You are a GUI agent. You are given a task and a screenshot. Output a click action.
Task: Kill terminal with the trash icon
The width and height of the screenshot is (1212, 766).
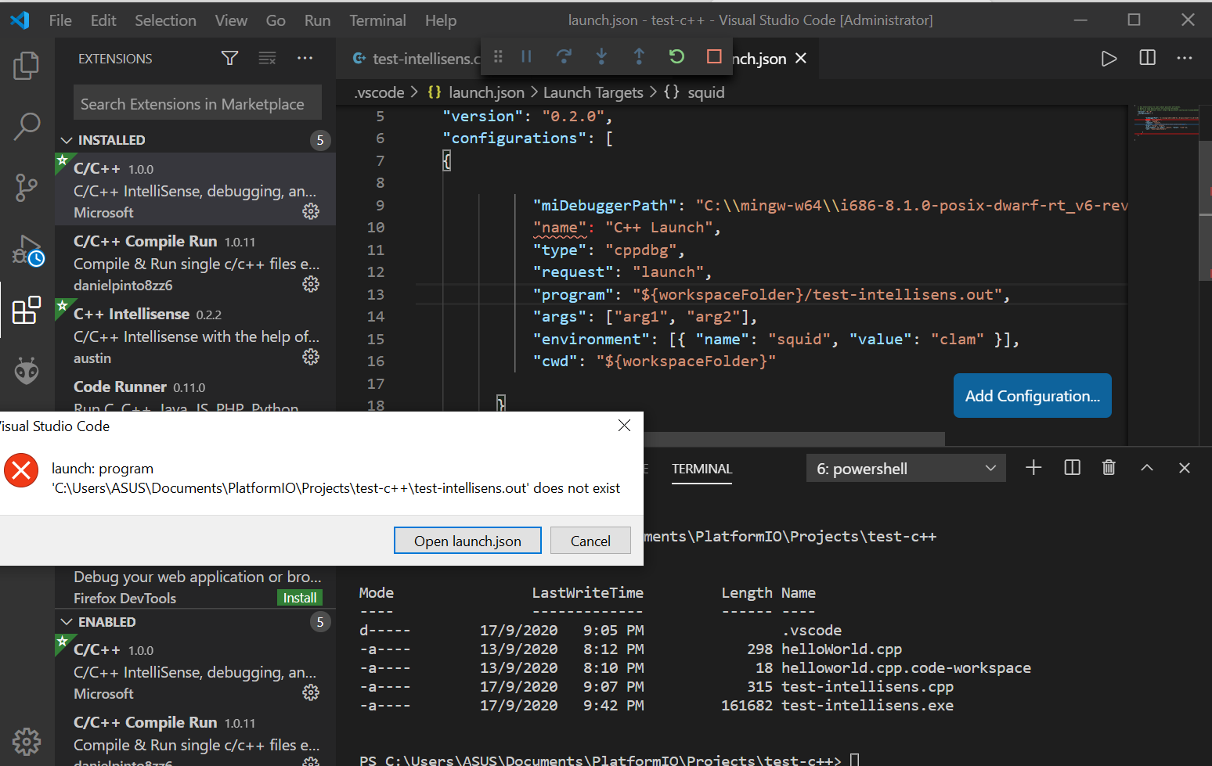click(1109, 468)
